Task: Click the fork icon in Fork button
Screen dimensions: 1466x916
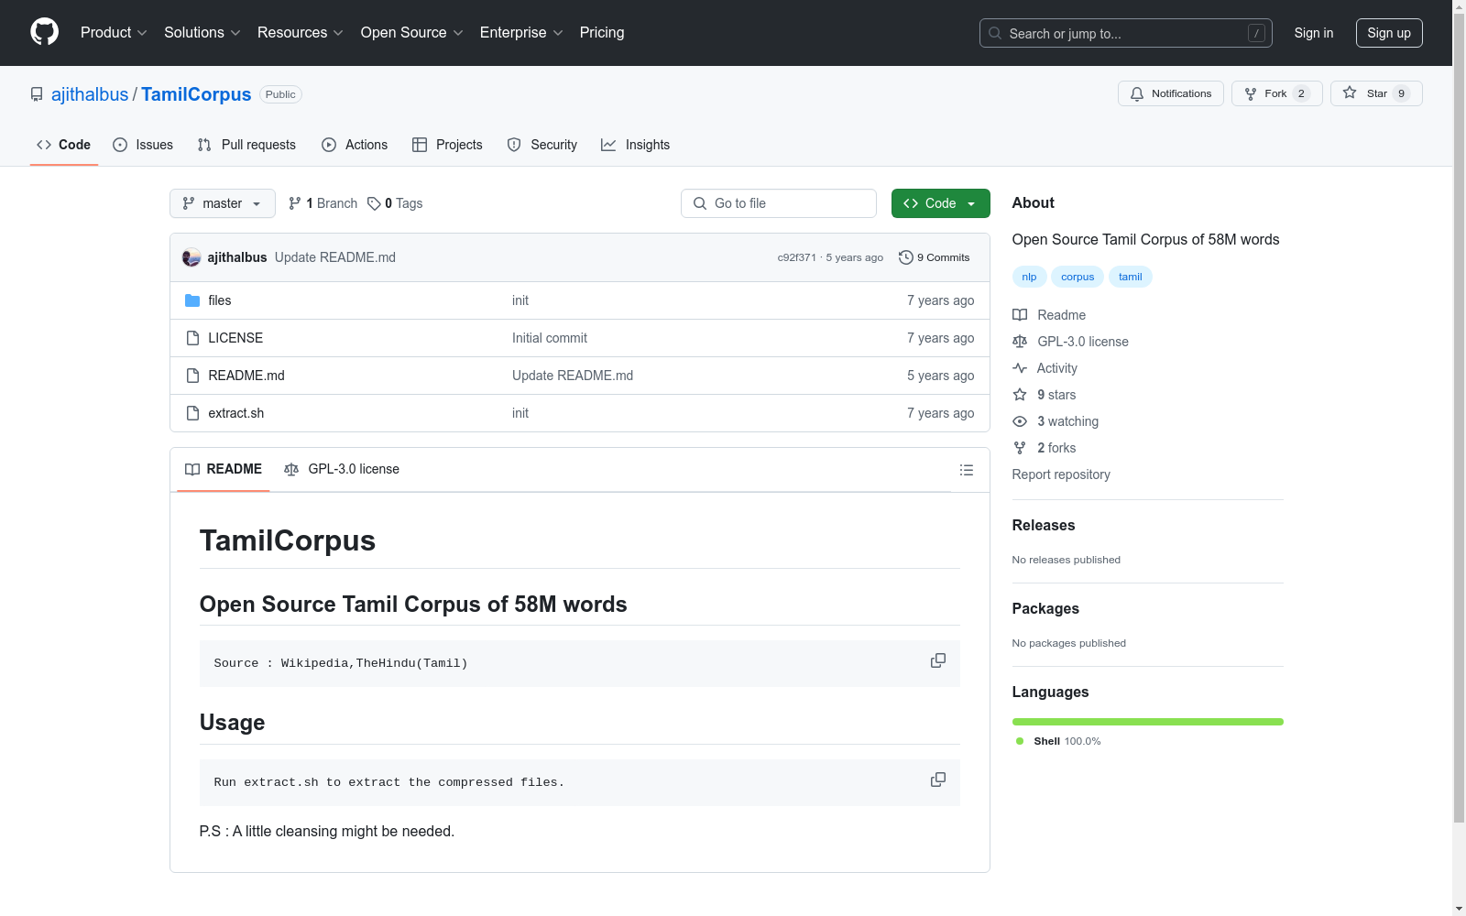Action: [x=1251, y=93]
